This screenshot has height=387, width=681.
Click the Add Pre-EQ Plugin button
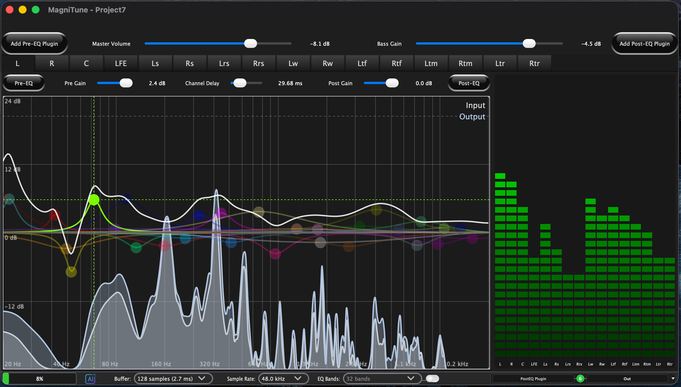tap(34, 43)
